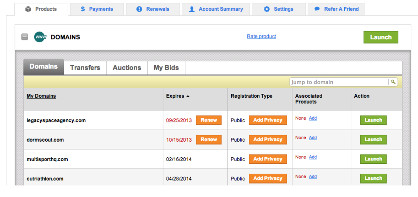Click the Rate product link
The image size is (418, 197).
click(261, 37)
